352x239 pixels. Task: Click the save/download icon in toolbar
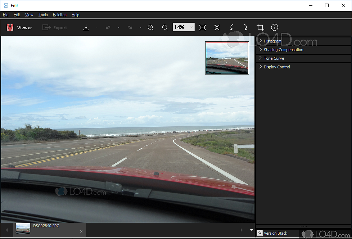click(86, 27)
